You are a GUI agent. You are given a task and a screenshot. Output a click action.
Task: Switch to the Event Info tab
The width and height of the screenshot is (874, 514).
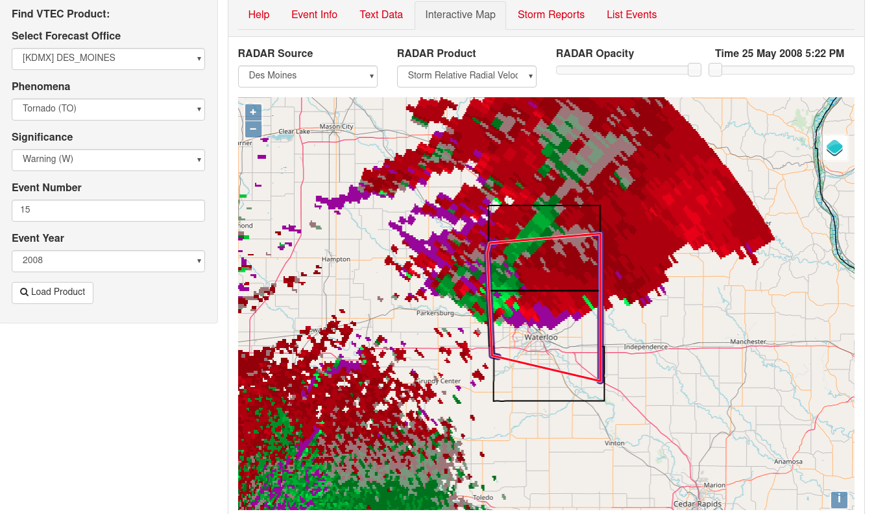314,15
